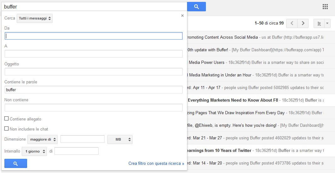This screenshot has width=335, height=173.
Task: Click the 'A' recipient input field
Action: tap(94, 54)
